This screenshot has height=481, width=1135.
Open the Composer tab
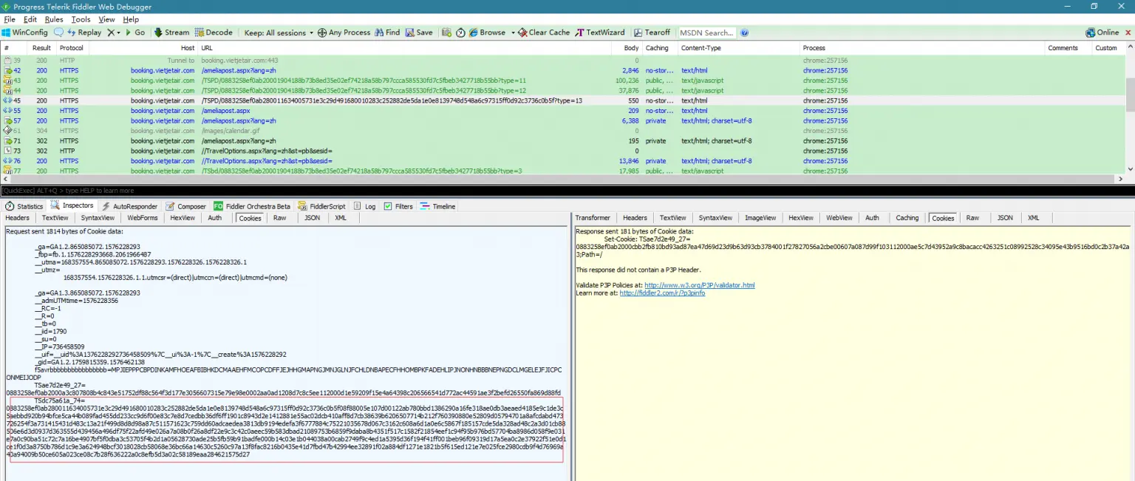point(185,206)
